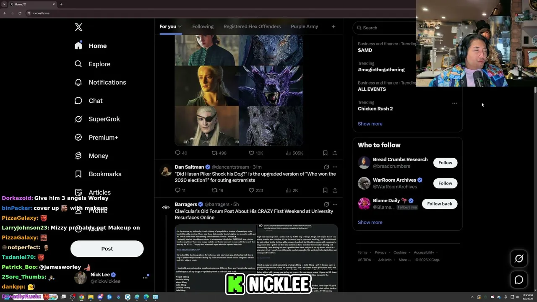
Task: Share Dan Saltman's post
Action: click(x=335, y=190)
